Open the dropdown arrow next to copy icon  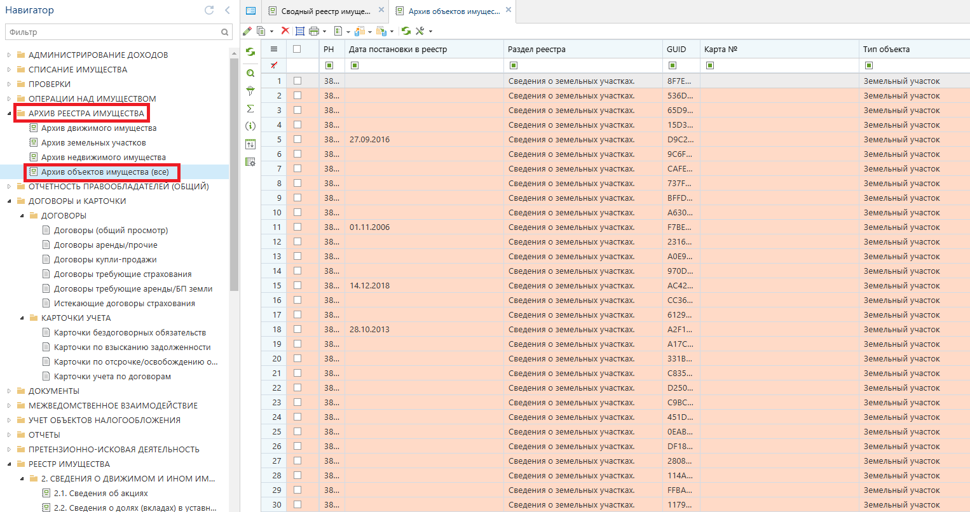click(x=271, y=31)
